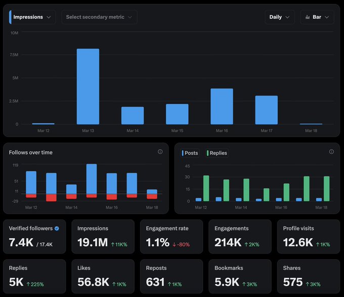Click the green up arrow on Impressions card
344x297 pixels.
(x=112, y=244)
